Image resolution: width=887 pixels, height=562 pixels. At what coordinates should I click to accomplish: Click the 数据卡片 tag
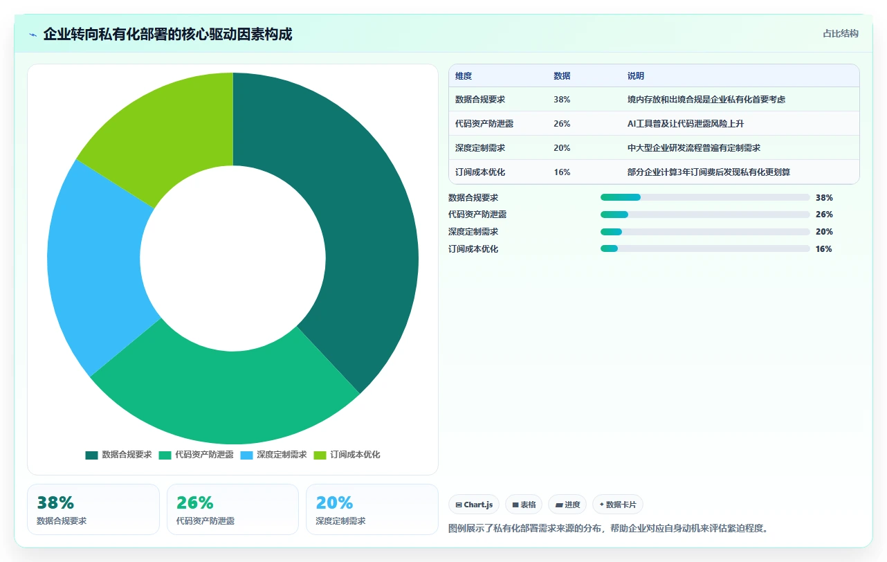(618, 505)
